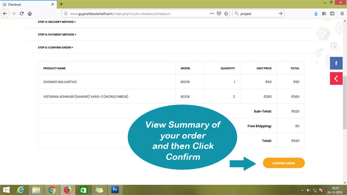This screenshot has height=195, width=347.
Task: Click the search box containing 'project'
Action: point(258,13)
